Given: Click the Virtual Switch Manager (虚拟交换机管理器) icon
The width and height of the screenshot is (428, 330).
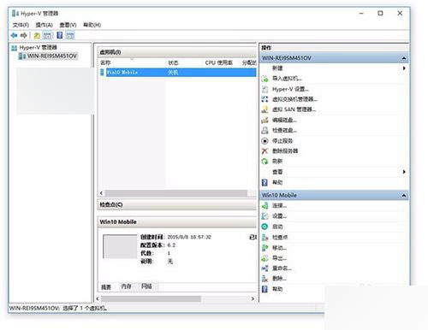Looking at the screenshot, I should (265, 99).
